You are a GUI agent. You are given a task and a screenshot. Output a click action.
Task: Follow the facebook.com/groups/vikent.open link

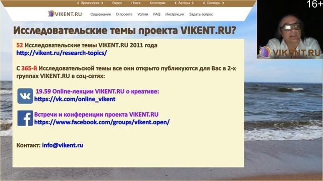102,122
